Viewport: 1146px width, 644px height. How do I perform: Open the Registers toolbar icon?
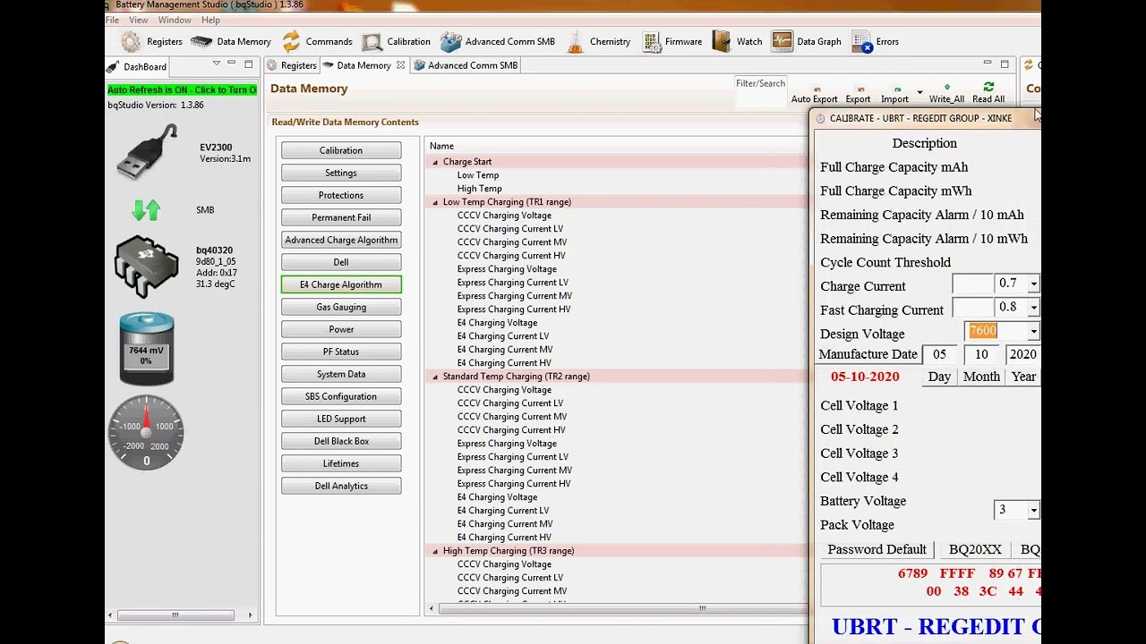point(132,41)
